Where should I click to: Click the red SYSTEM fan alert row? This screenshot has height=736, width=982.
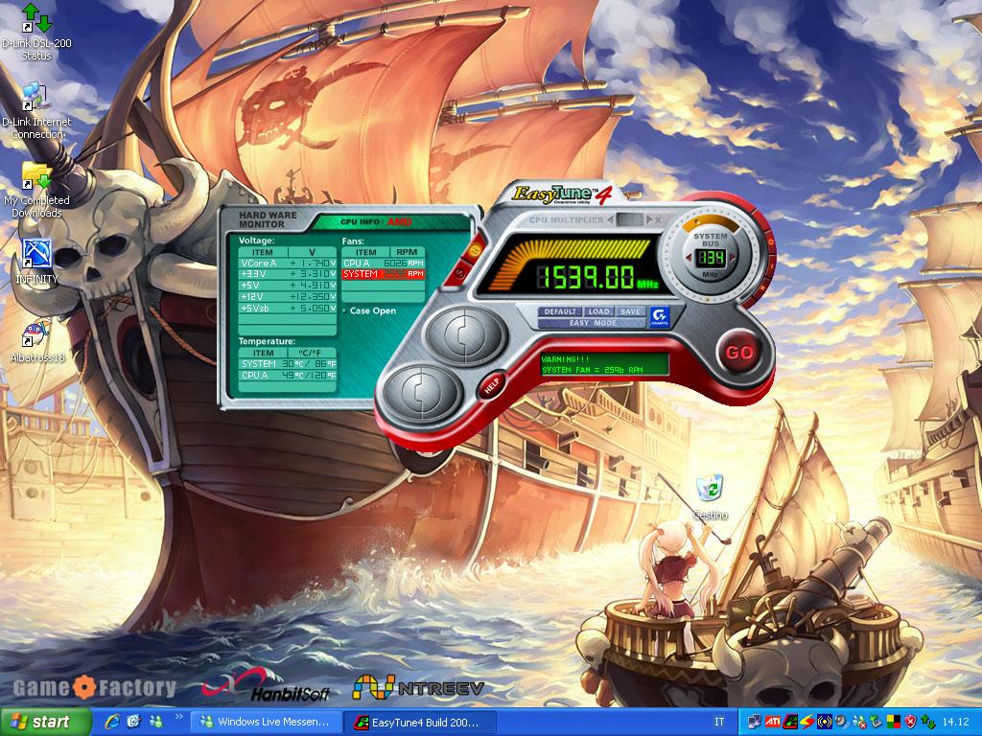(x=384, y=274)
